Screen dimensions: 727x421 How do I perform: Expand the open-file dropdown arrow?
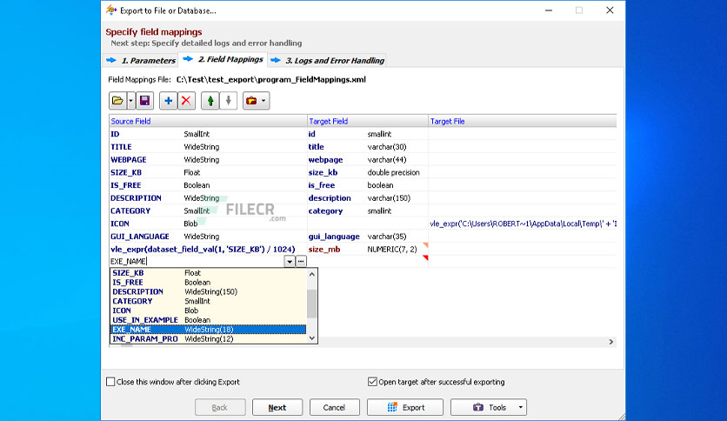(x=130, y=101)
